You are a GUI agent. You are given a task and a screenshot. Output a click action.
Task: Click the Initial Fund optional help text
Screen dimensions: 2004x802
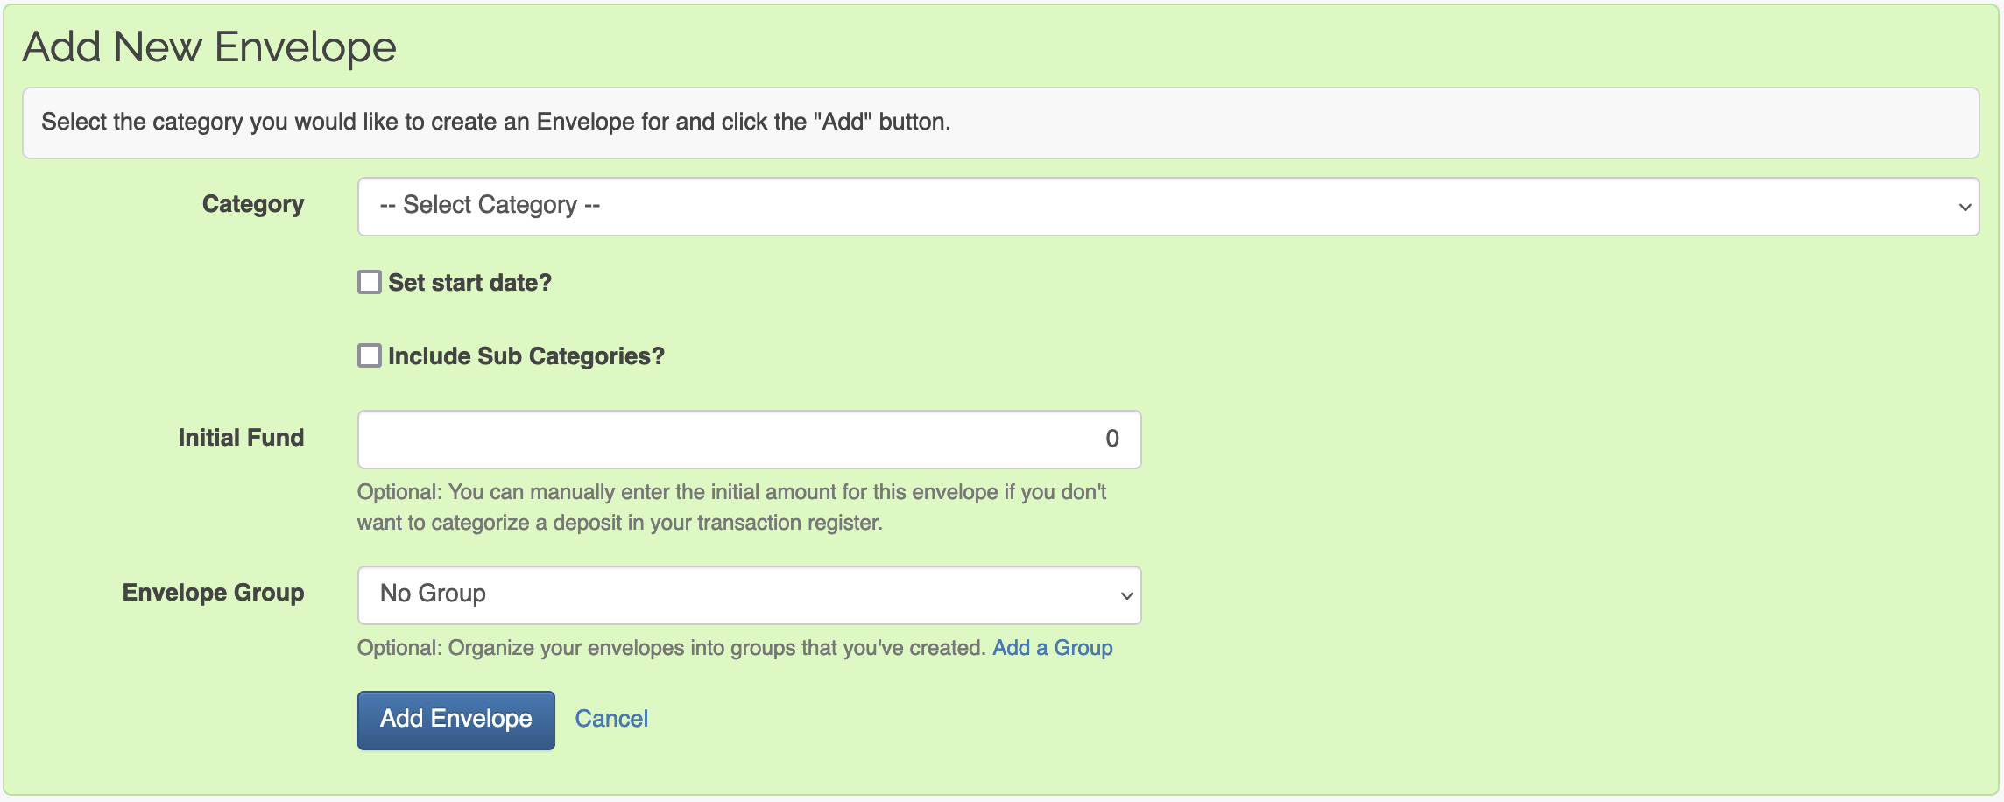coord(731,507)
